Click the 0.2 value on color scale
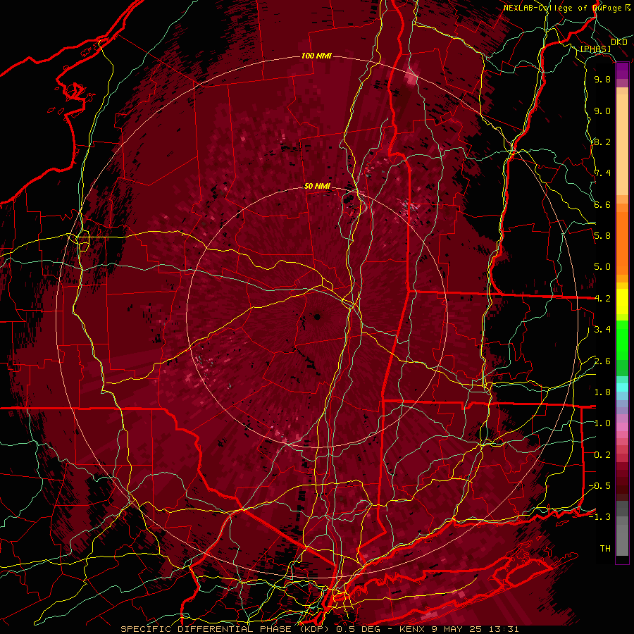This screenshot has height=634, width=634. [x=602, y=455]
